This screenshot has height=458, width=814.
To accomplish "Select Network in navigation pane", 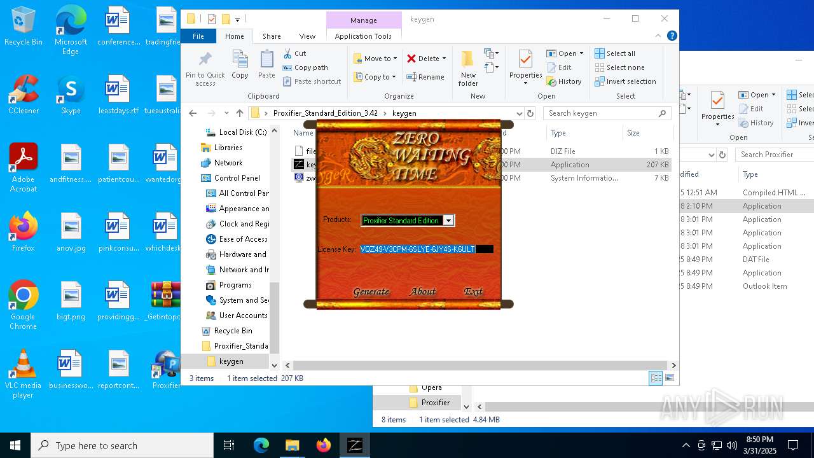I will 228,163.
